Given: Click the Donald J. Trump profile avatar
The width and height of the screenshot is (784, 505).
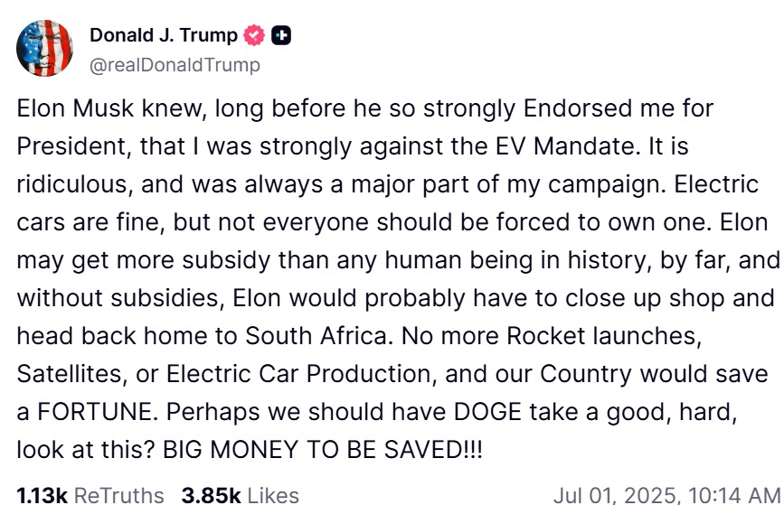Looking at the screenshot, I should pos(45,45).
